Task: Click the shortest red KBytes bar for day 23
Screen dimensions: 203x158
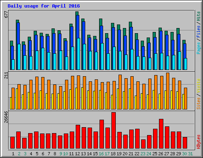Action: pyautogui.click(x=143, y=144)
